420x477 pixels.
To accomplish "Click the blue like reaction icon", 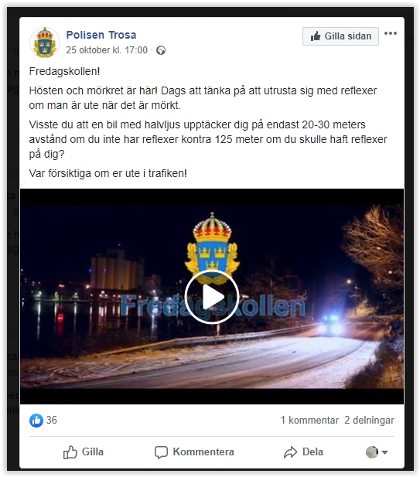I will pyautogui.click(x=36, y=421).
